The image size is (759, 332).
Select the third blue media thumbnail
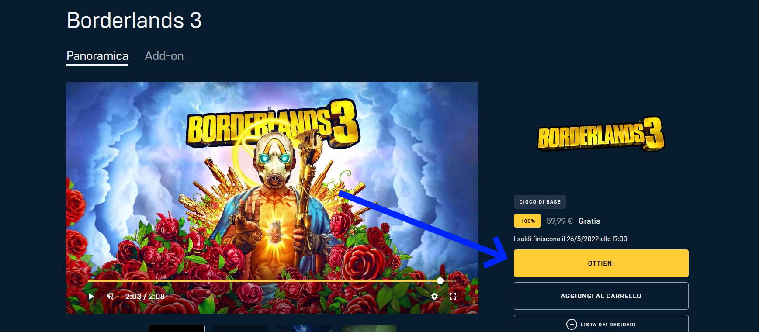(305, 329)
